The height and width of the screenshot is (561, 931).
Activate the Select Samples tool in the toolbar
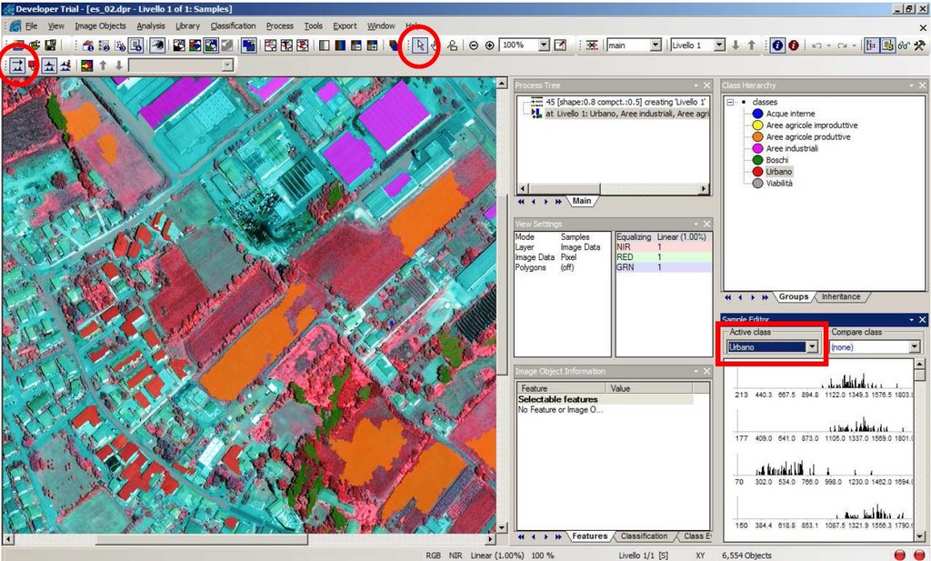18,65
